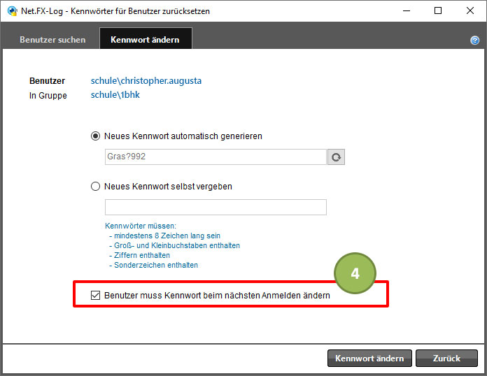Open help via blue question mark icon

474,41
